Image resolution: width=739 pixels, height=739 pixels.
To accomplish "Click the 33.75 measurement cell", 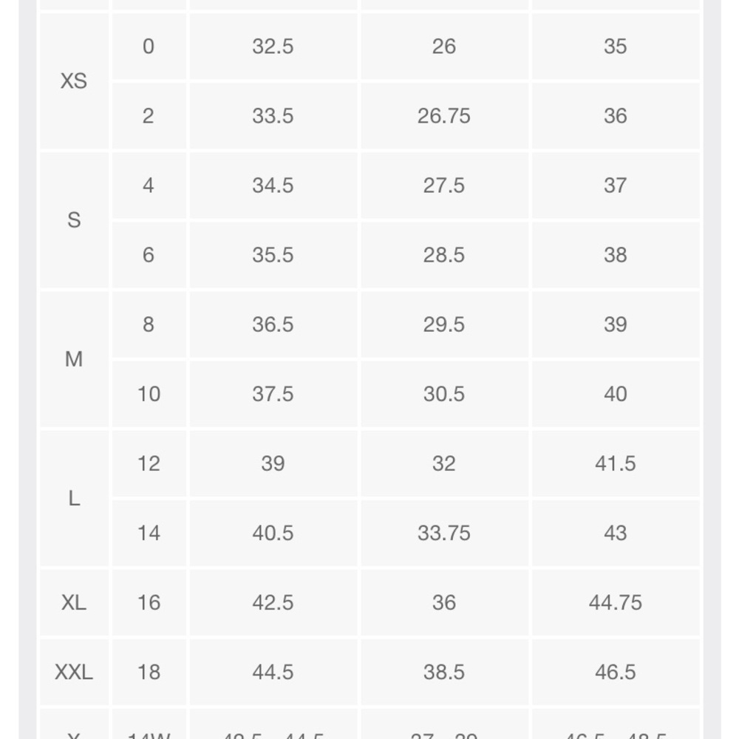I will click(x=443, y=533).
